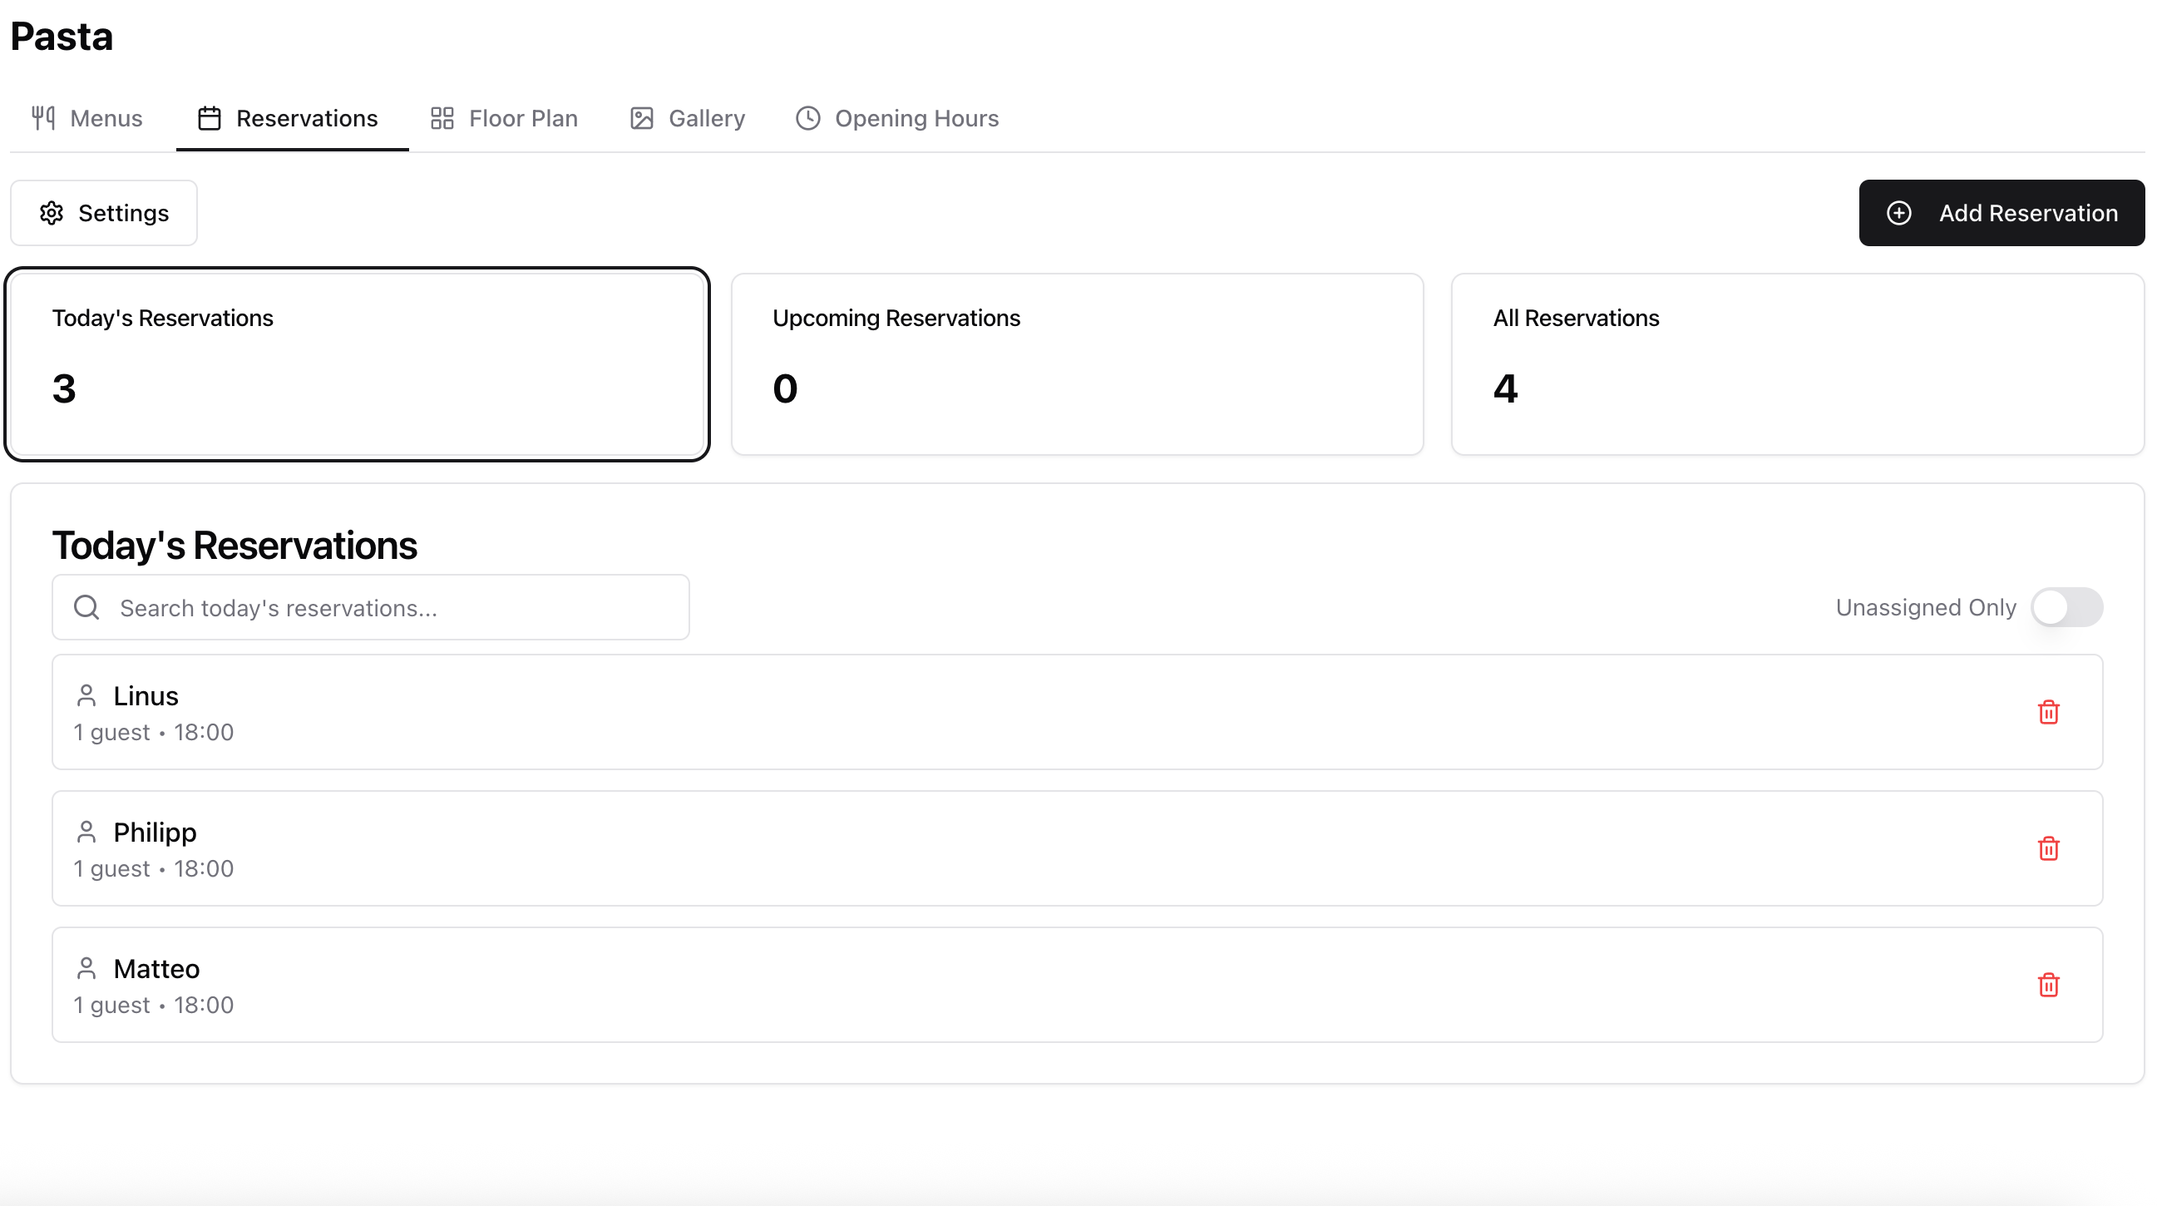Delete Matteo's reservation with trash icon
2157x1206 pixels.
(x=2048, y=985)
